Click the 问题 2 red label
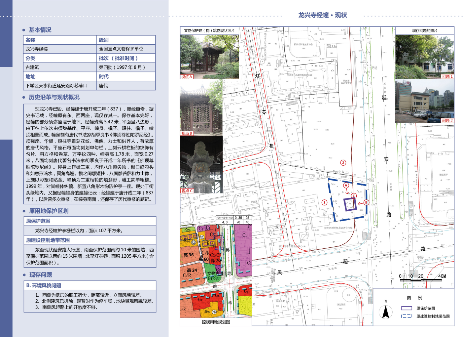This screenshot has width=463, height=337. tap(447, 121)
